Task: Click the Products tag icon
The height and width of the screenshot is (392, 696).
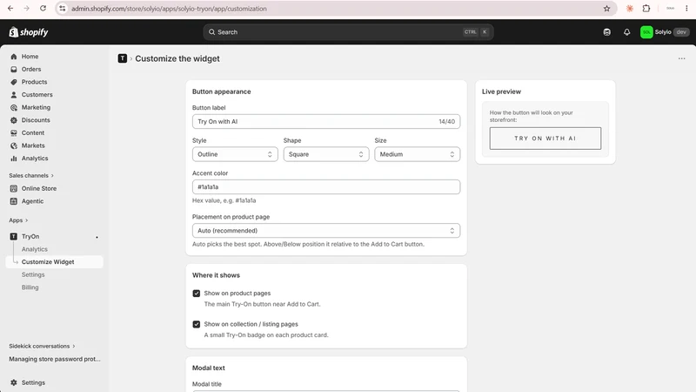Action: pos(14,82)
